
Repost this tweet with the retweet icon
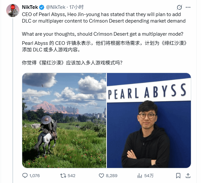pyautogui.click(x=63, y=175)
